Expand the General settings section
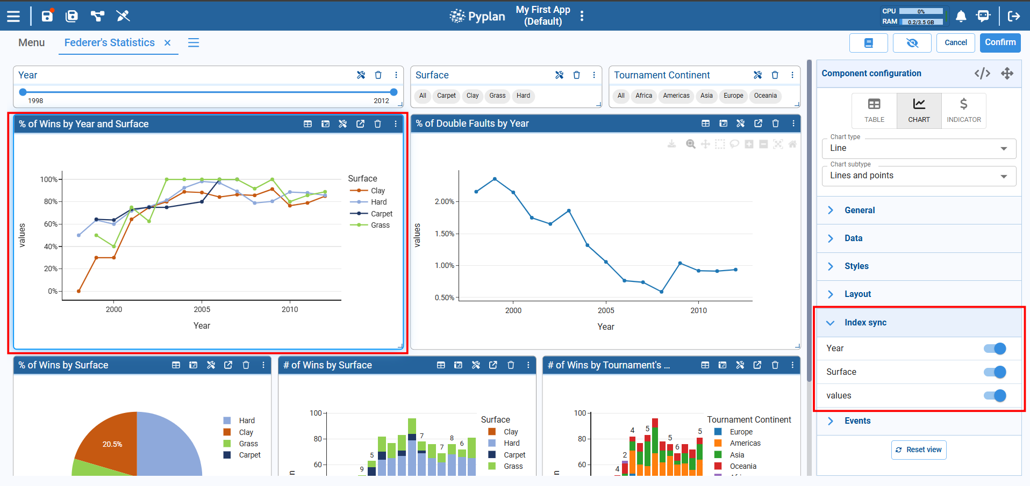The width and height of the screenshot is (1030, 486). (859, 211)
